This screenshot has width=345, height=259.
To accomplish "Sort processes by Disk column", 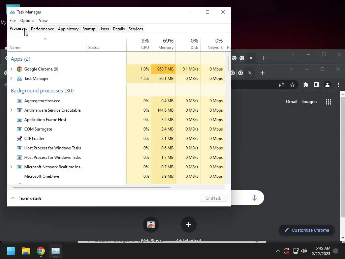I will click(188, 44).
